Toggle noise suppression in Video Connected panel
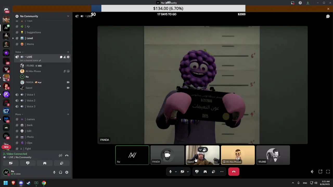This screenshot has height=187, width=333. 60,156
